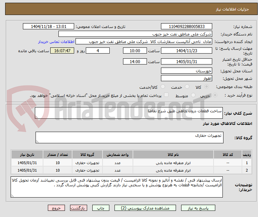
Task: Toggle the اسناد خزانه اسلامی payment checkbox
Action: (166, 95)
